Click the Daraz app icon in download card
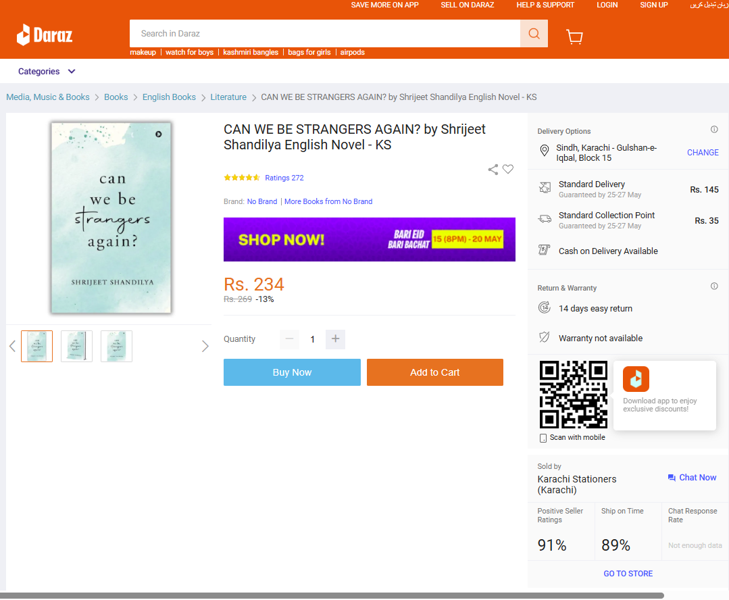 (636, 379)
